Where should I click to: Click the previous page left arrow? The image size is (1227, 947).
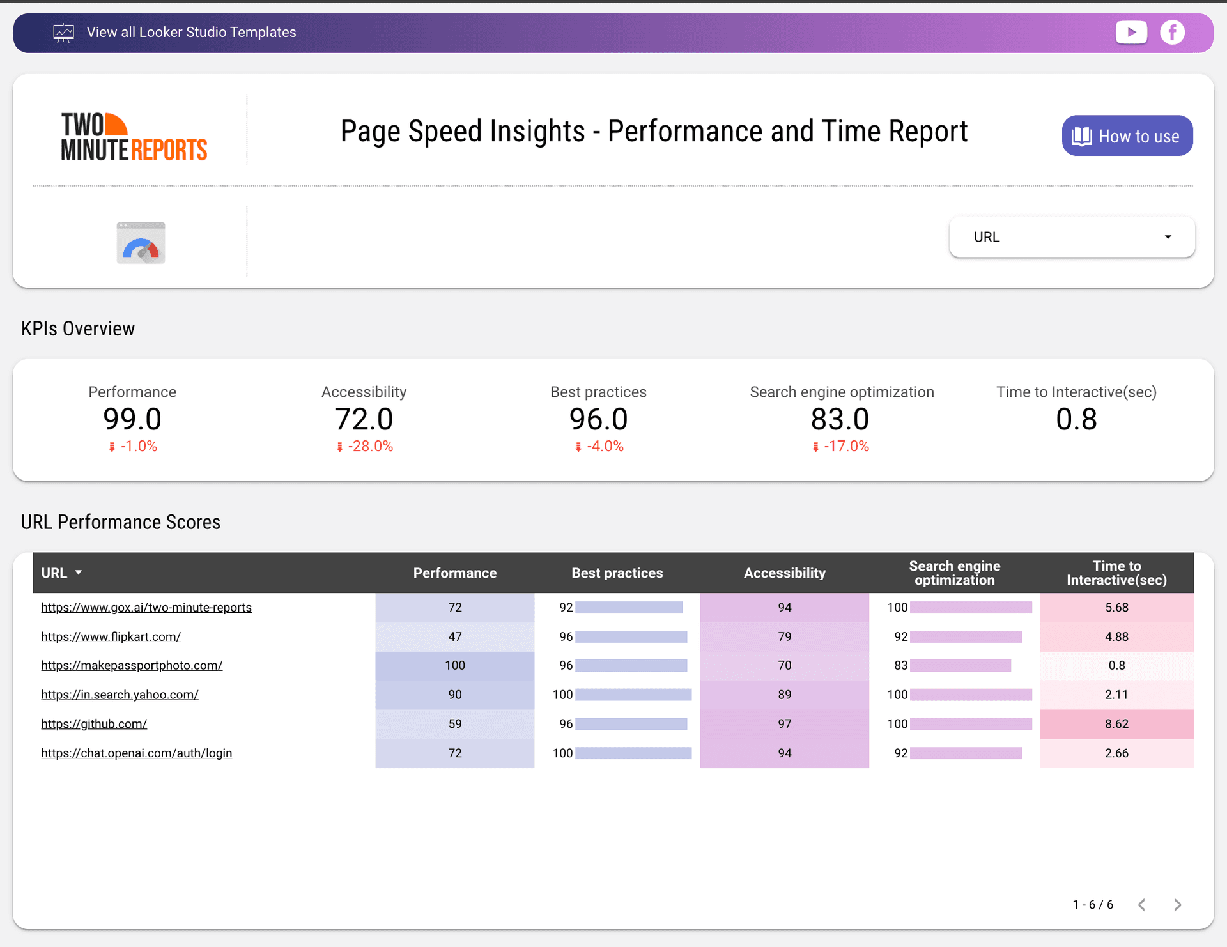coord(1142,904)
